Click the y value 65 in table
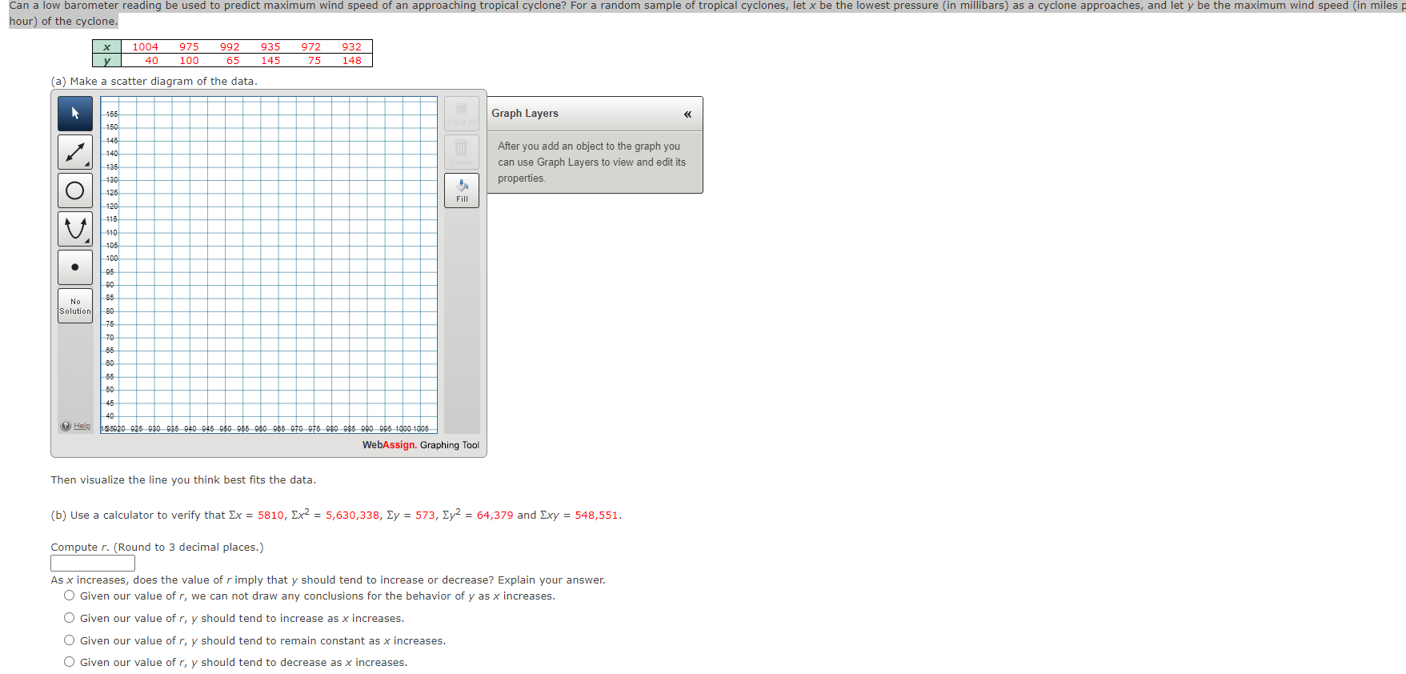Viewport: 1406px width, 674px height. point(233,61)
